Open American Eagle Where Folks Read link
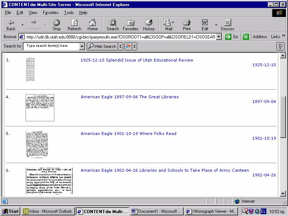The height and width of the screenshot is (216, 288). (129, 134)
